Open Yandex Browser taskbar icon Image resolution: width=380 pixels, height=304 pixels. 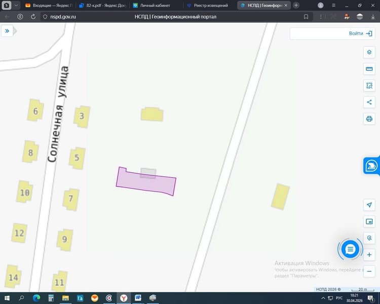[124, 298]
